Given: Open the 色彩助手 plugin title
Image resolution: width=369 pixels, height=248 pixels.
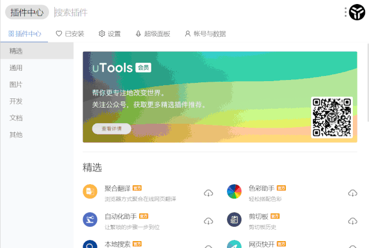Looking at the screenshot, I should [x=262, y=188].
